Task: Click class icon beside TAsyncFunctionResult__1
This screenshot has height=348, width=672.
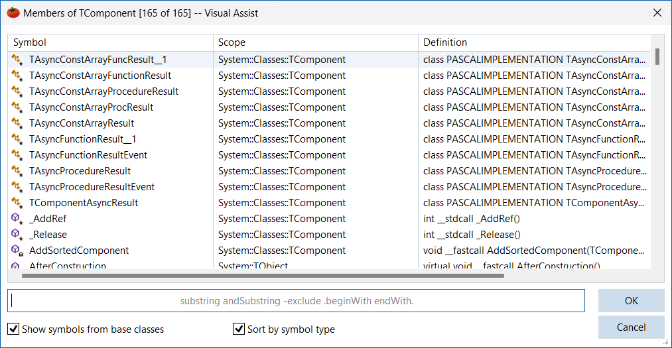Action: 17,139
